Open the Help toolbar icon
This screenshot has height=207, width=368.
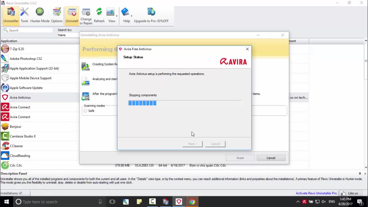[x=126, y=16]
